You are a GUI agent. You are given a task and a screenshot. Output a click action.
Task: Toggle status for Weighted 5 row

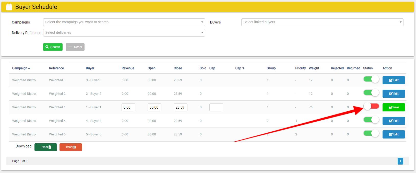(x=371, y=133)
